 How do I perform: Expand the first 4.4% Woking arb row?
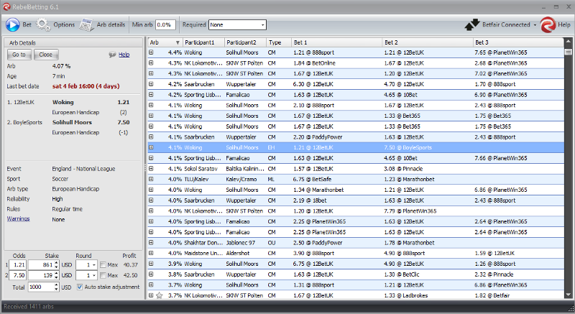[x=151, y=52]
